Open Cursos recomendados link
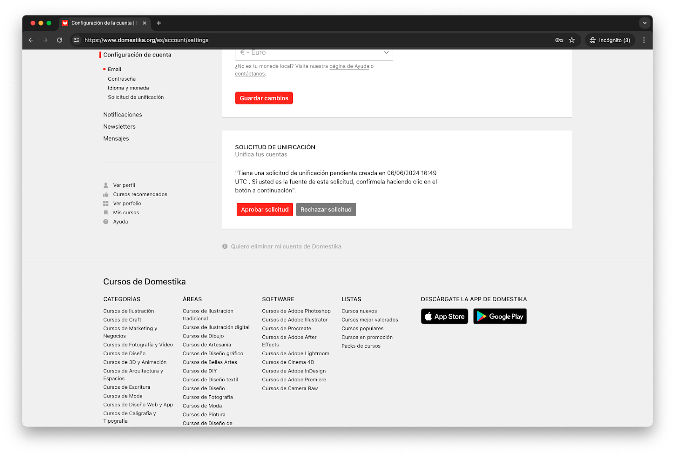Screen dimensions: 675x456 tap(140, 194)
